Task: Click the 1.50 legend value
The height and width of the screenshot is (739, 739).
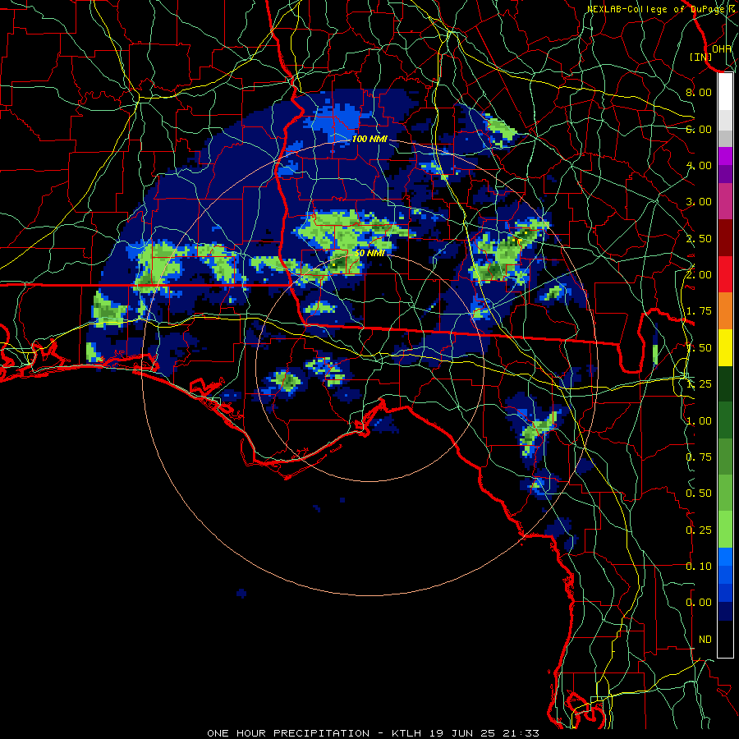Action: click(x=699, y=348)
